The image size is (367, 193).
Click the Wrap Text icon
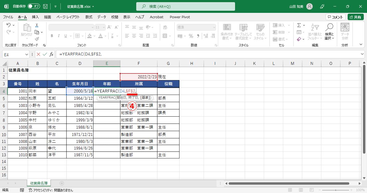(166, 27)
